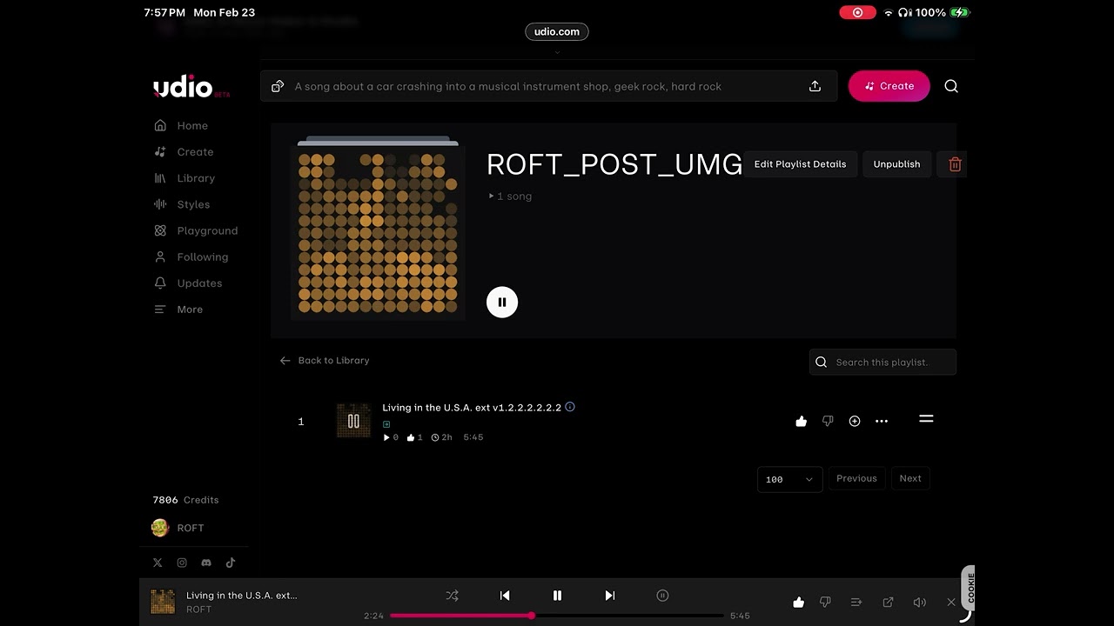Click the prompt randomize icon in search bar

278,86
